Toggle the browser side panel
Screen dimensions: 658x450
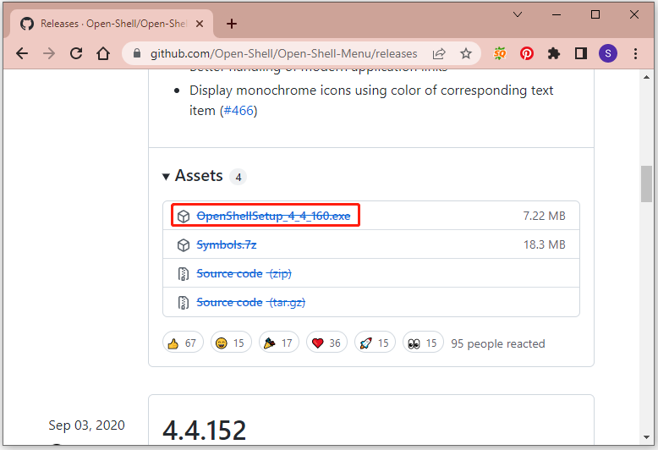tap(581, 53)
